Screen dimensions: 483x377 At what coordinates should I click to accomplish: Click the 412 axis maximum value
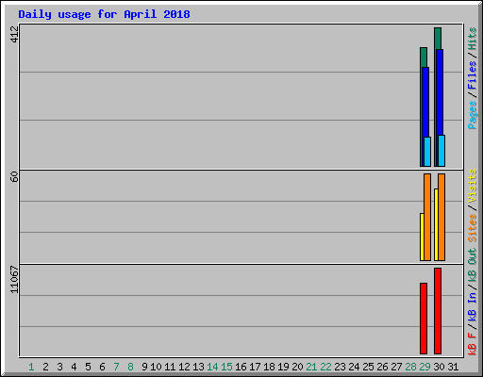[14, 35]
